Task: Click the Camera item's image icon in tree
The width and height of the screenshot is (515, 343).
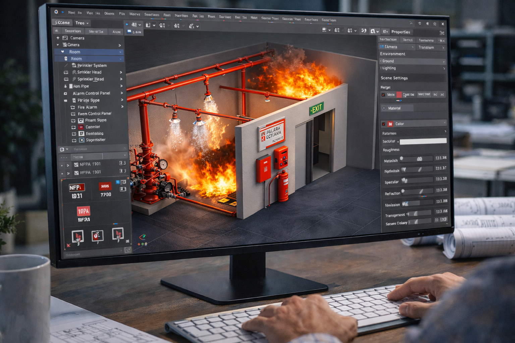Action: tap(65, 38)
